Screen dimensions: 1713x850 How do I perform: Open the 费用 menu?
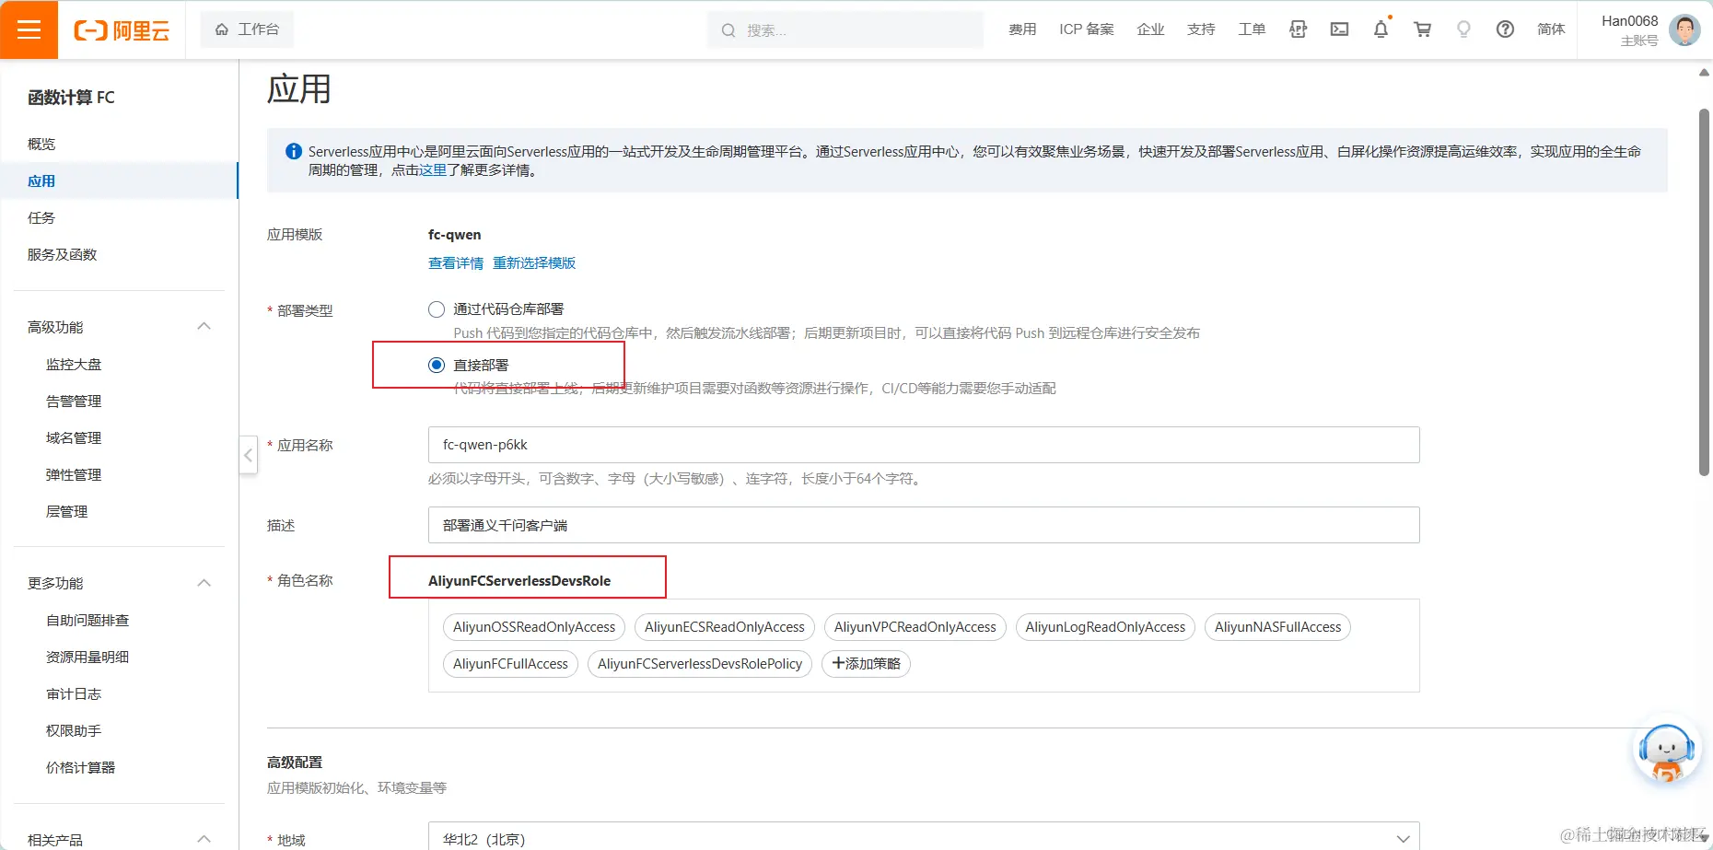(1022, 29)
